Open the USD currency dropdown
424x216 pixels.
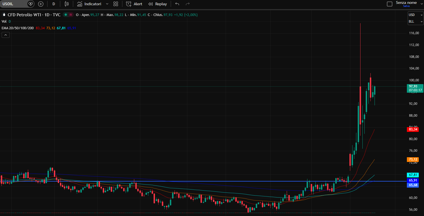(x=415, y=15)
